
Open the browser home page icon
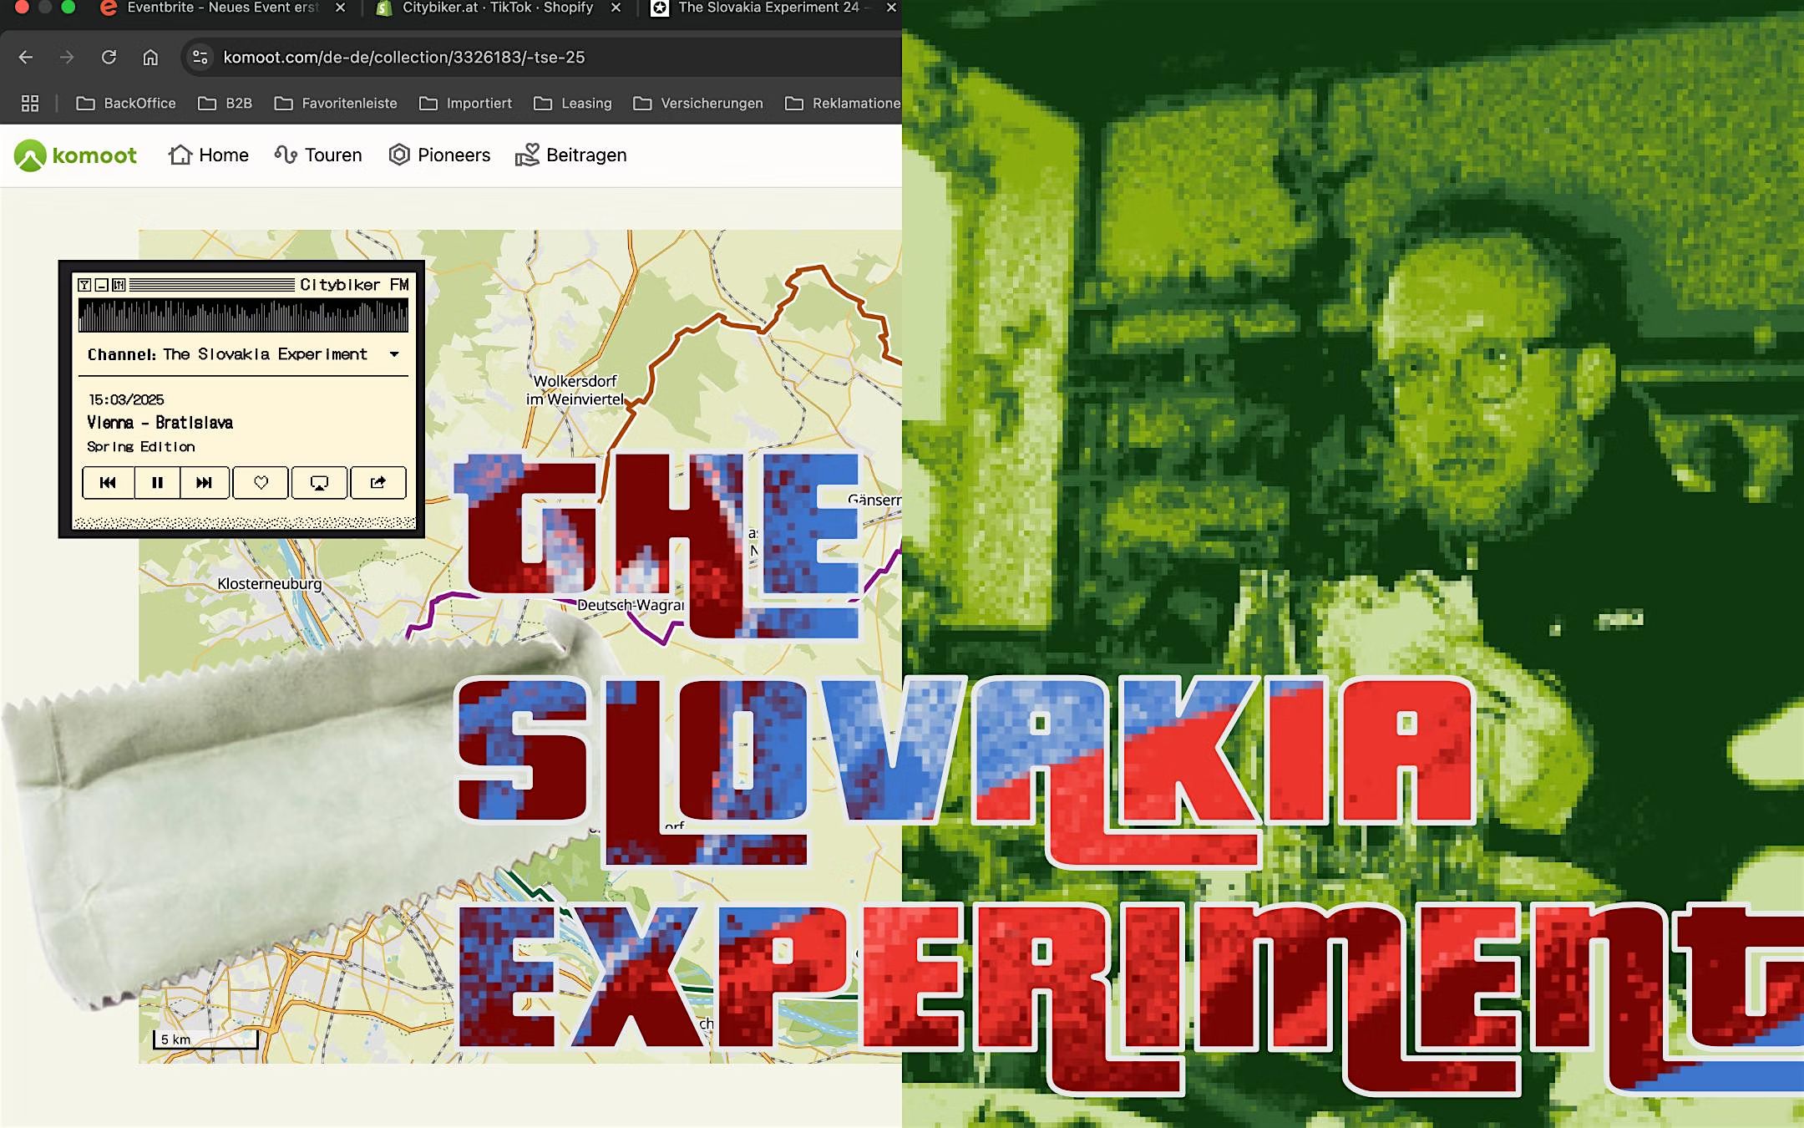[150, 57]
